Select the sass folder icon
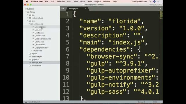This screenshot has width=186, height=104. coord(30,21)
